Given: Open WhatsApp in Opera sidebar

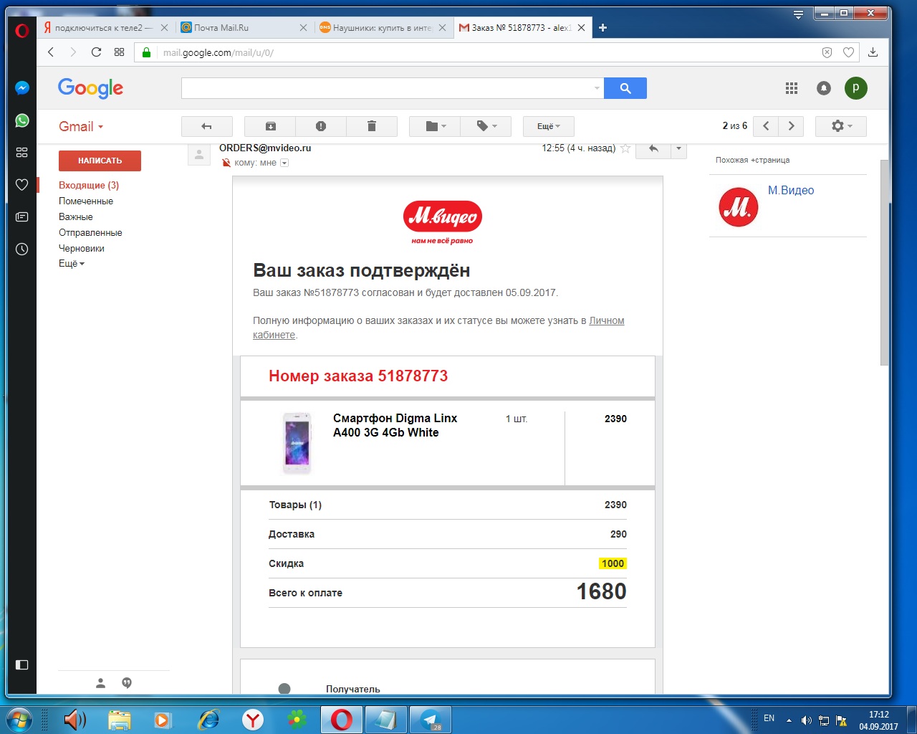Looking at the screenshot, I should click(x=22, y=120).
